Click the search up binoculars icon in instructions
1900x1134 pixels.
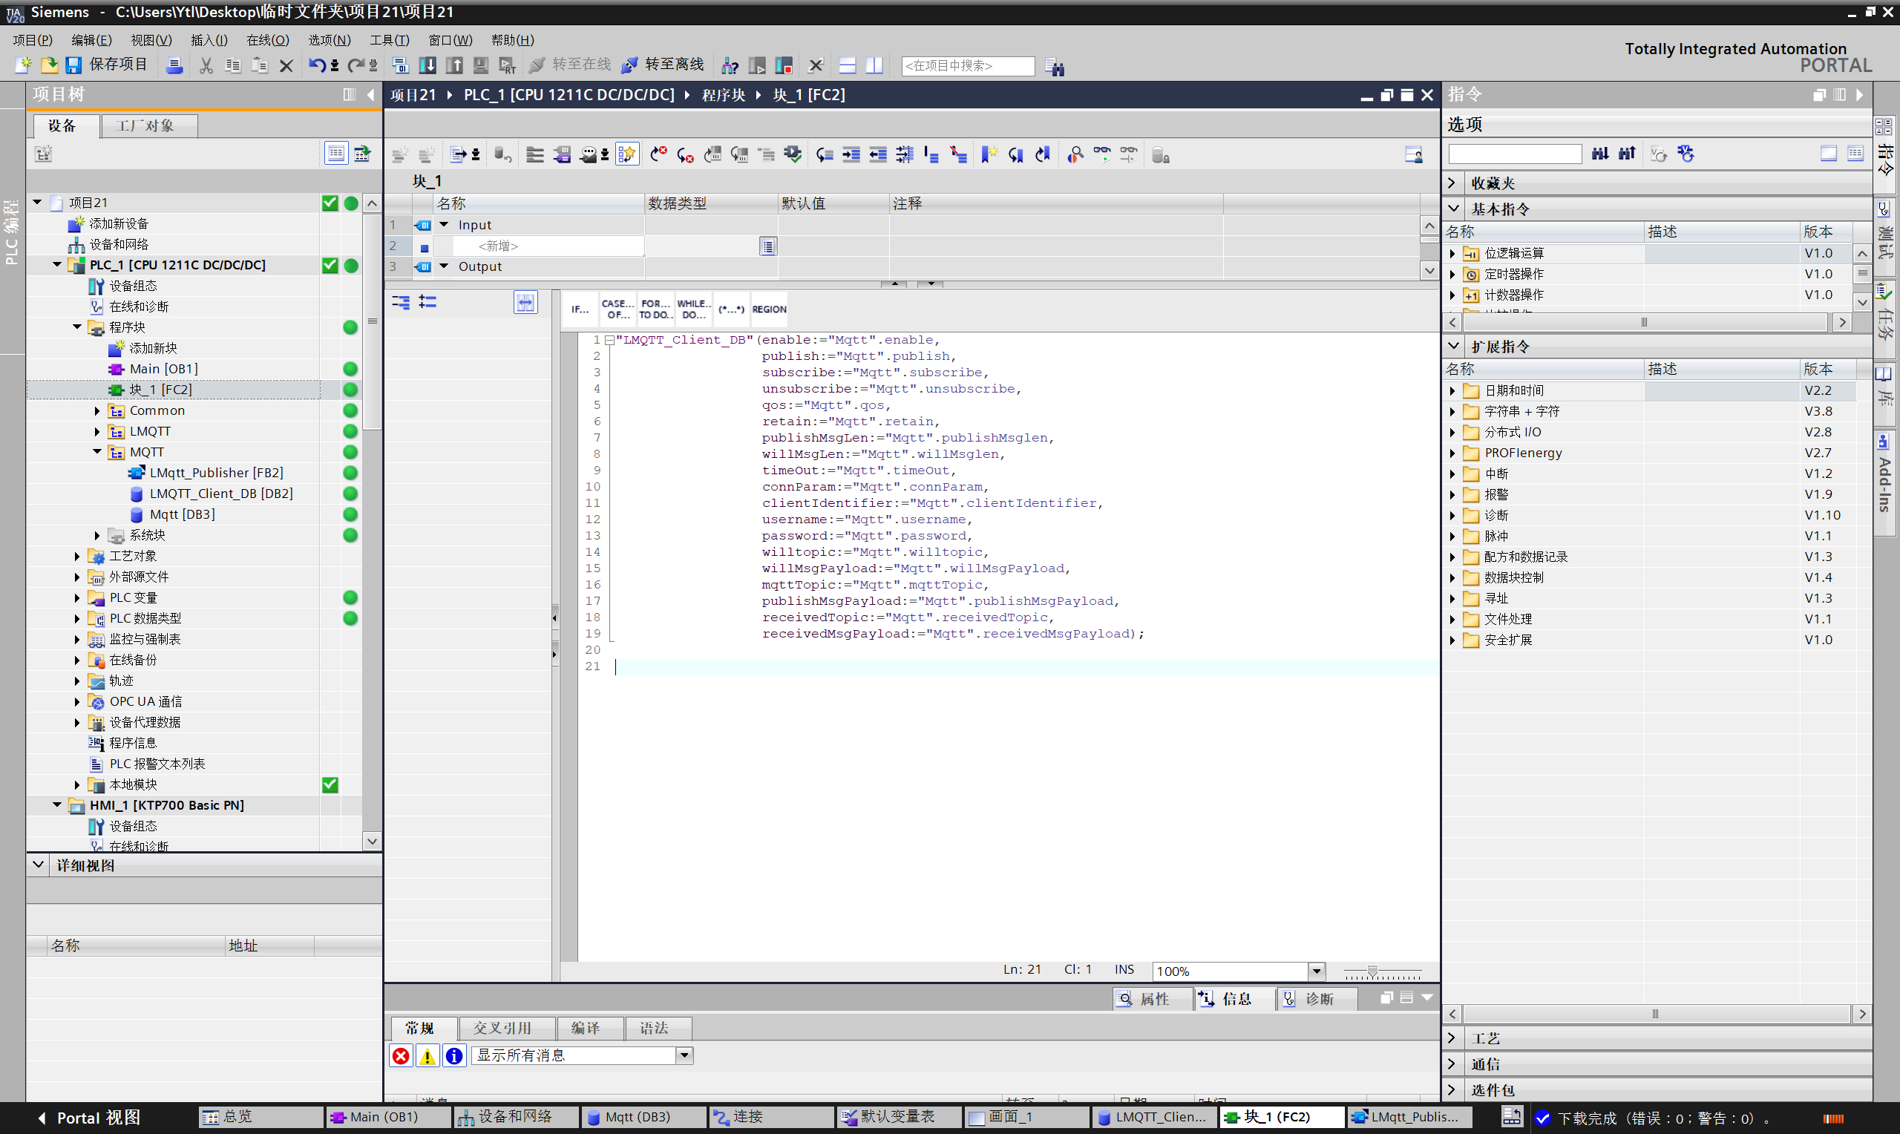coord(1626,154)
